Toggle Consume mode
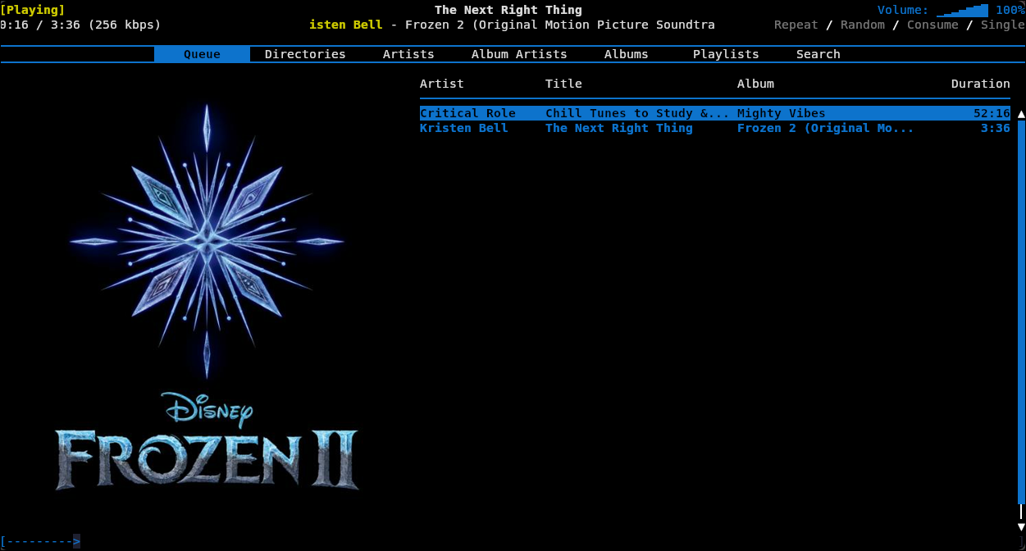Screen dimensions: 1026x551 coord(933,25)
